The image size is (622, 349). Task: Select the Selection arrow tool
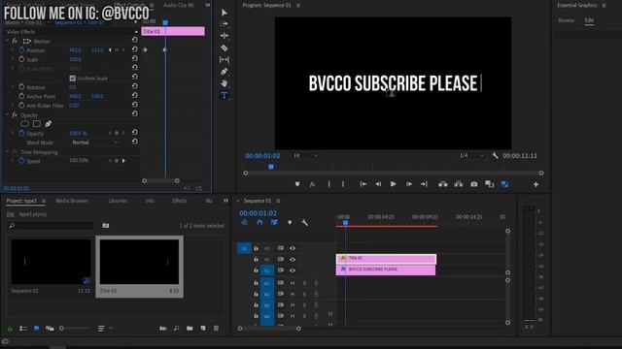click(x=225, y=13)
